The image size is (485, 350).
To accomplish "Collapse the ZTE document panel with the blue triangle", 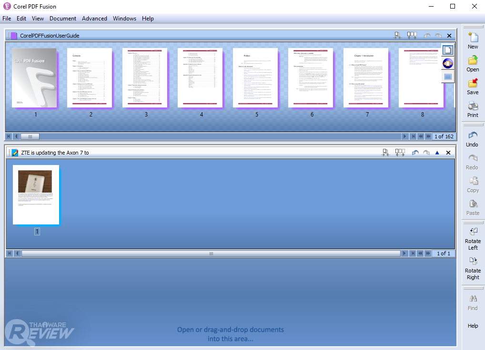I will pos(437,153).
